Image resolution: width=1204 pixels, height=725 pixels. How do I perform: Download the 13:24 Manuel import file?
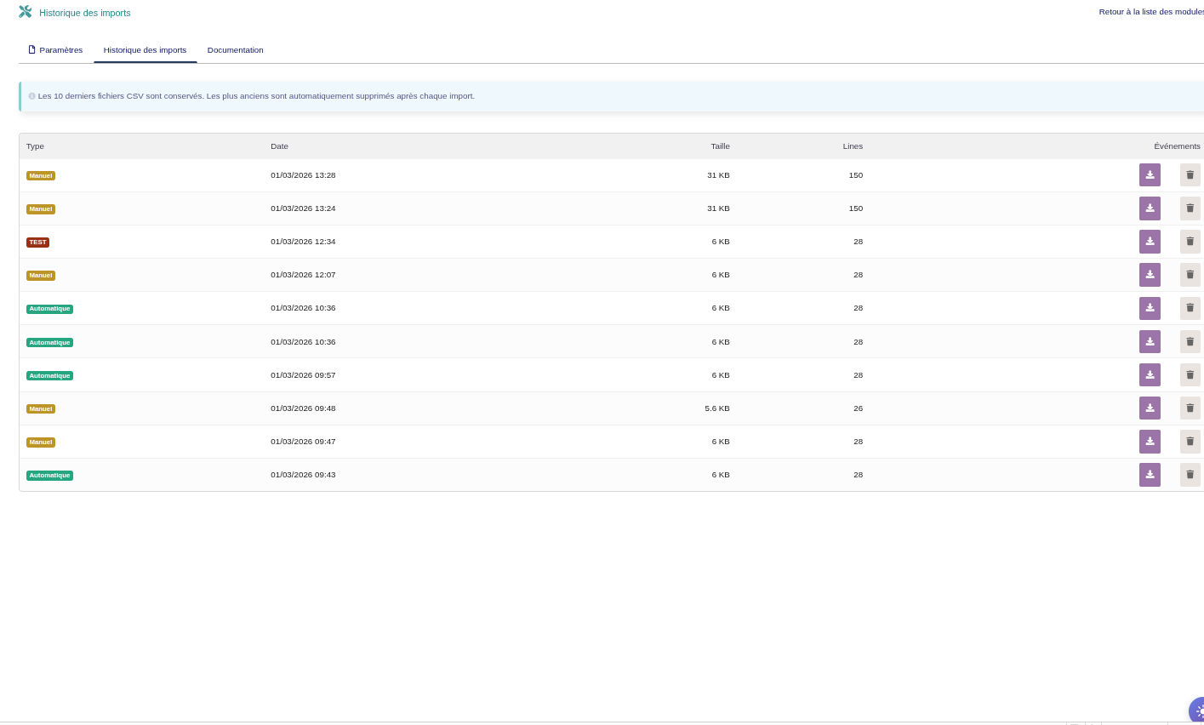point(1150,208)
